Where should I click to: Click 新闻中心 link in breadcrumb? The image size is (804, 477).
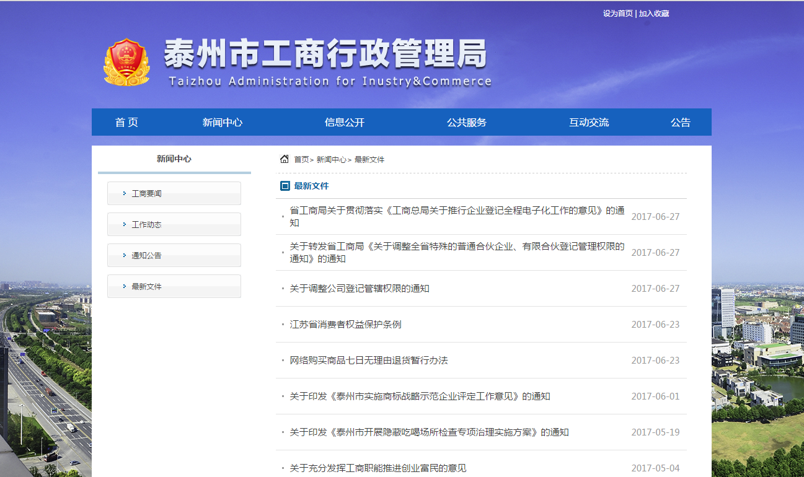[x=331, y=160]
